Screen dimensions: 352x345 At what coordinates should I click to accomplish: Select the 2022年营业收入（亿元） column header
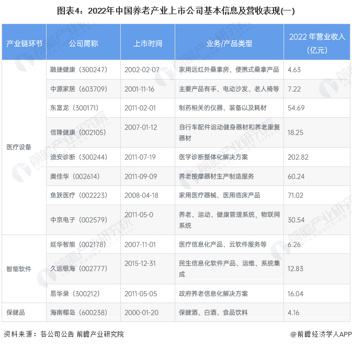[317, 42]
